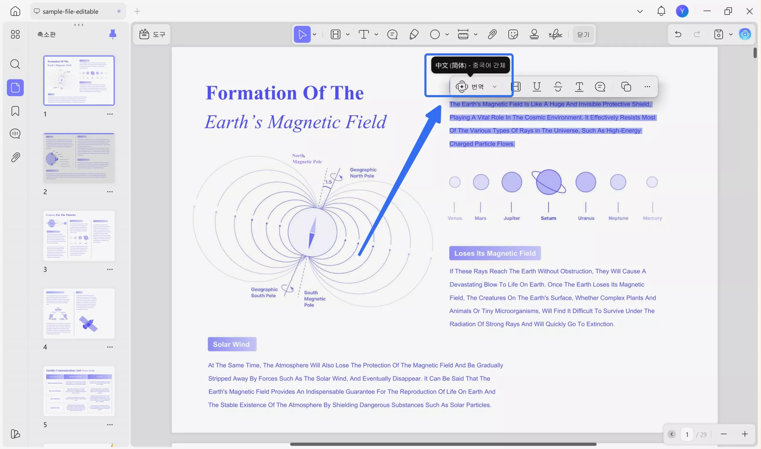Zoom out with minus button

coord(724,434)
